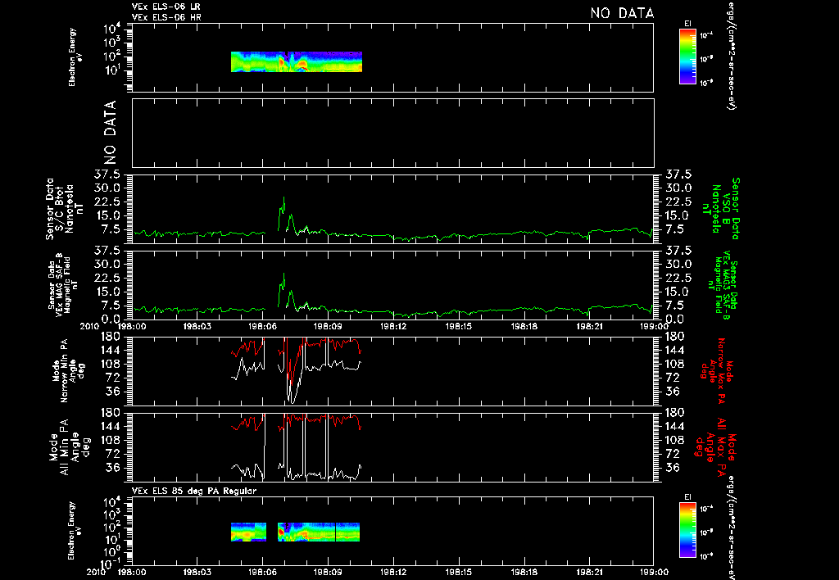The height and width of the screenshot is (580, 839).
Task: Click the peak of the green S/C Btot trace
Action: coord(284,197)
